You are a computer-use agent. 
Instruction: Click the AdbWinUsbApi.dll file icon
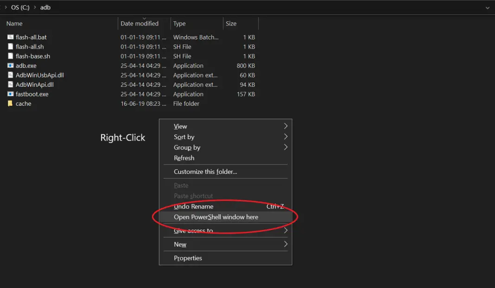[x=11, y=75]
